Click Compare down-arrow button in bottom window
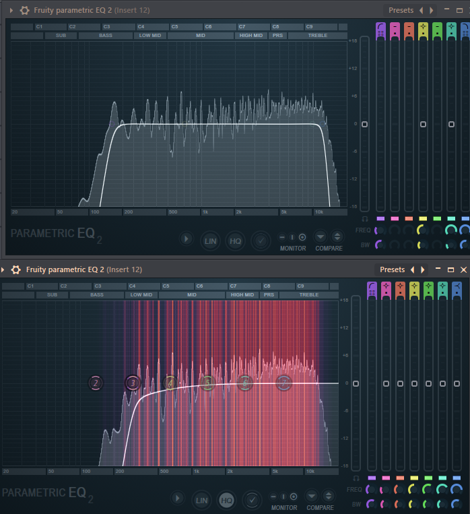 tap(312, 496)
